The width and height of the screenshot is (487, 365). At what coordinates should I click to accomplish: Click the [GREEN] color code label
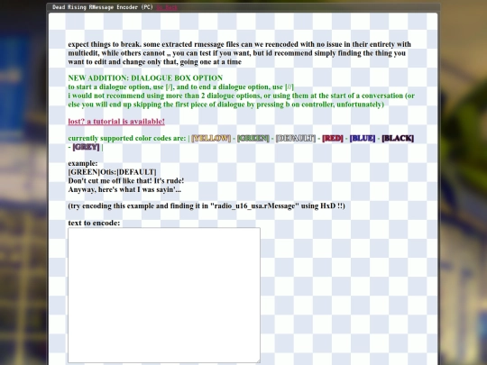pos(253,138)
